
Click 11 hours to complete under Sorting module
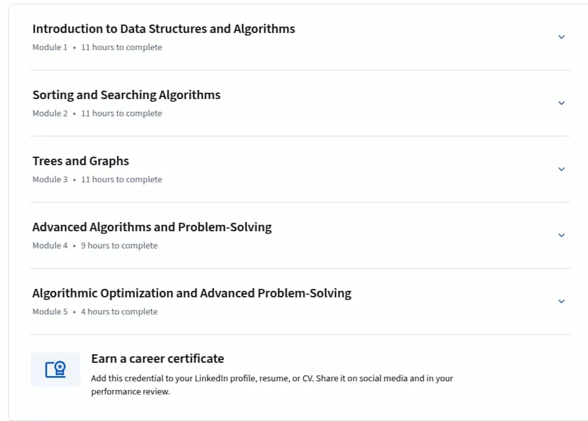point(122,113)
